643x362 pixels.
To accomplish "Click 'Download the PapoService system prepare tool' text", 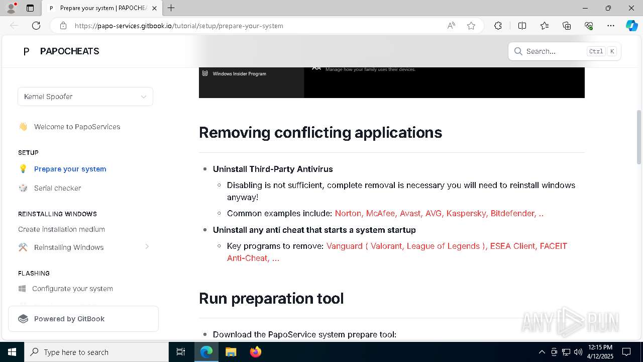I will pos(304,334).
